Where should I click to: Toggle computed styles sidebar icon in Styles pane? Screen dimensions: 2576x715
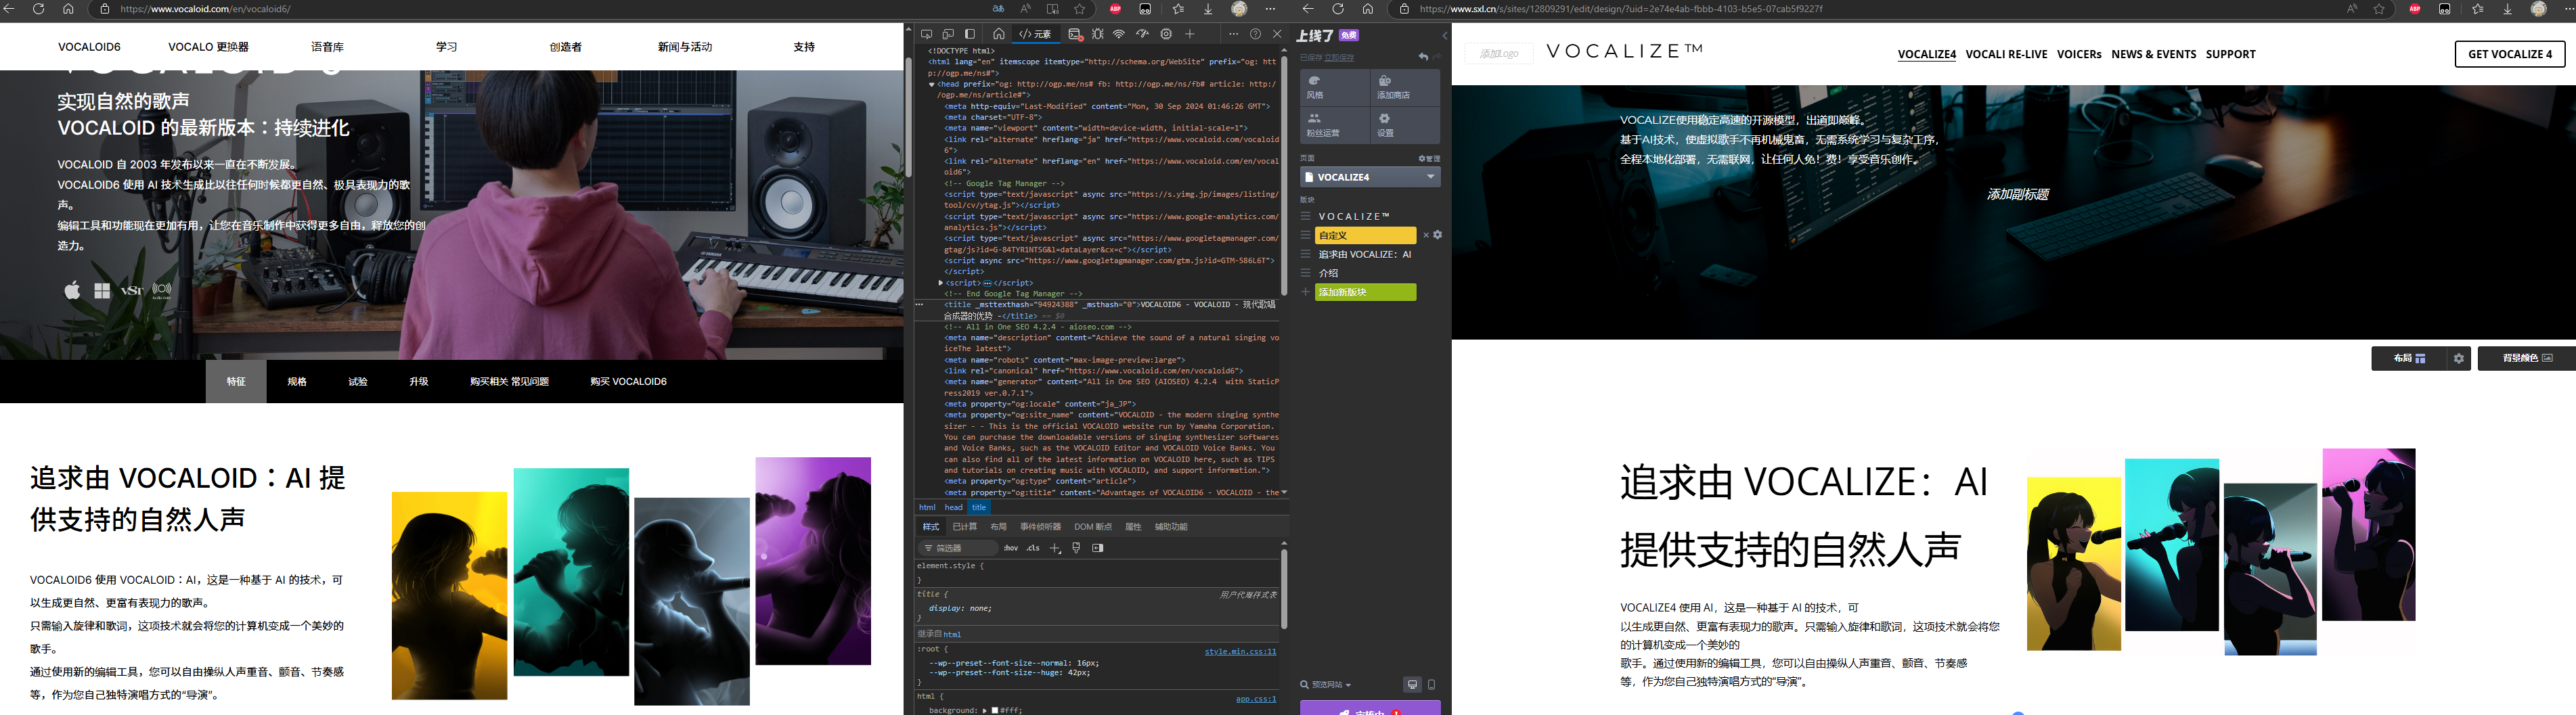pos(1098,548)
